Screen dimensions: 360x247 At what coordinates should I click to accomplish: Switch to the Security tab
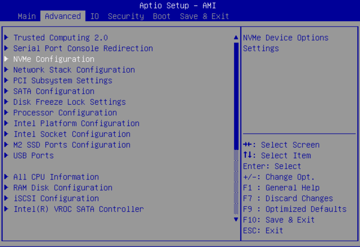point(126,16)
